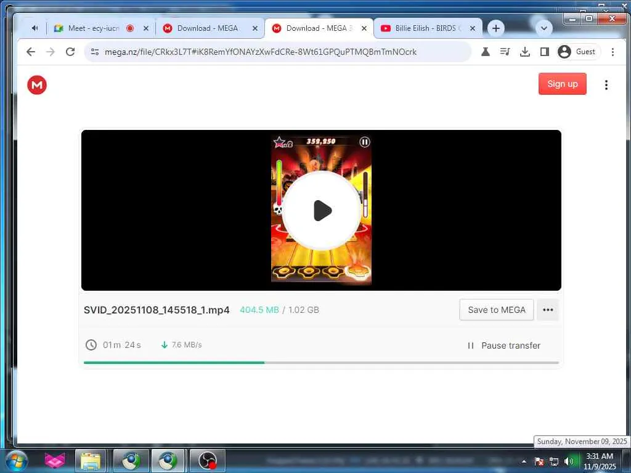Close the first Download - MEGA tab
Screen dimensions: 631x473
pyautogui.click(x=254, y=28)
